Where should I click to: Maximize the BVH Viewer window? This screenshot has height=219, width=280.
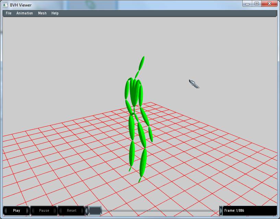257,4
